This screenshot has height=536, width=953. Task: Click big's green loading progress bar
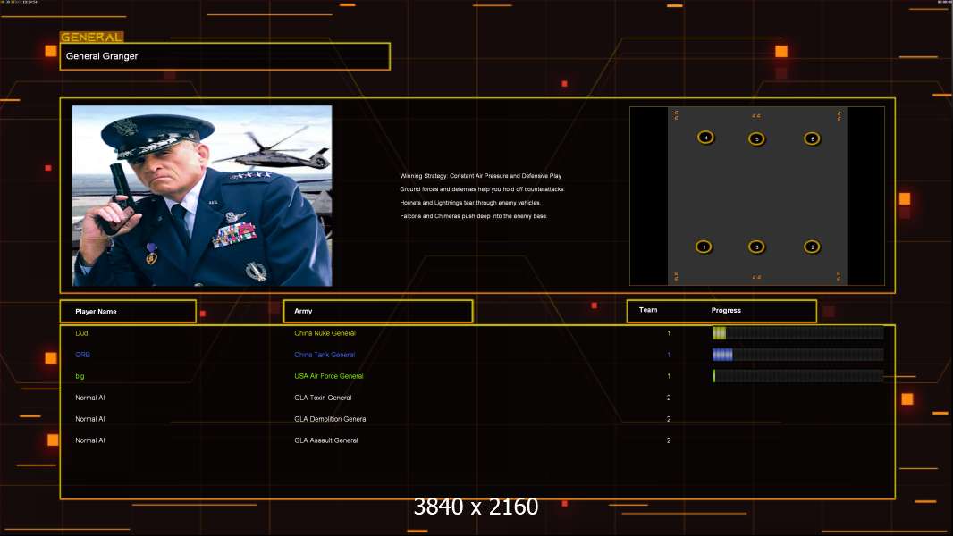pyautogui.click(x=797, y=376)
